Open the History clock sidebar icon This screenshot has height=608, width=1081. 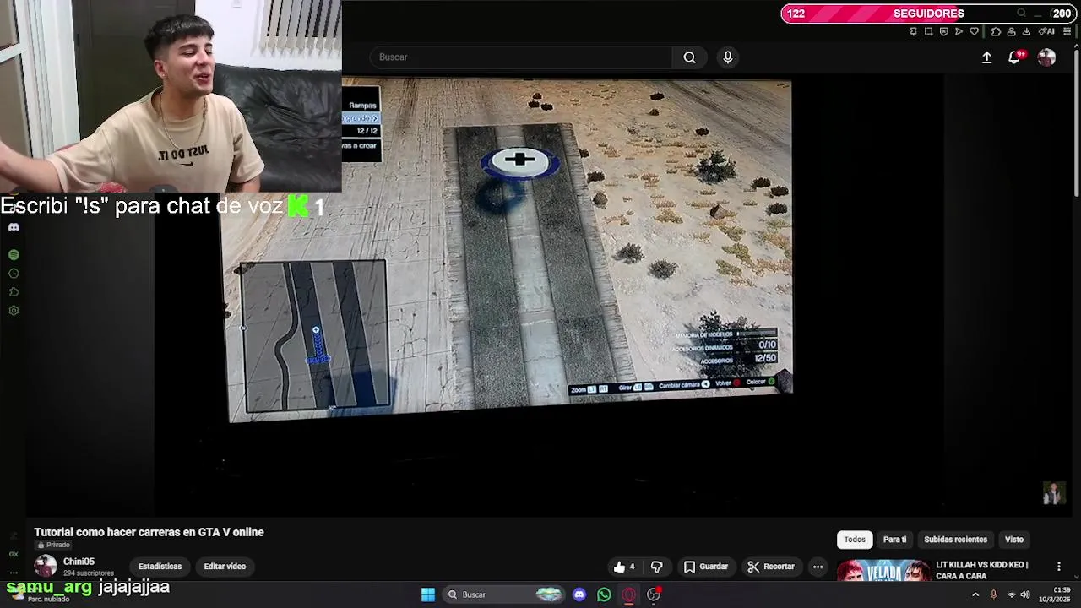(x=14, y=274)
